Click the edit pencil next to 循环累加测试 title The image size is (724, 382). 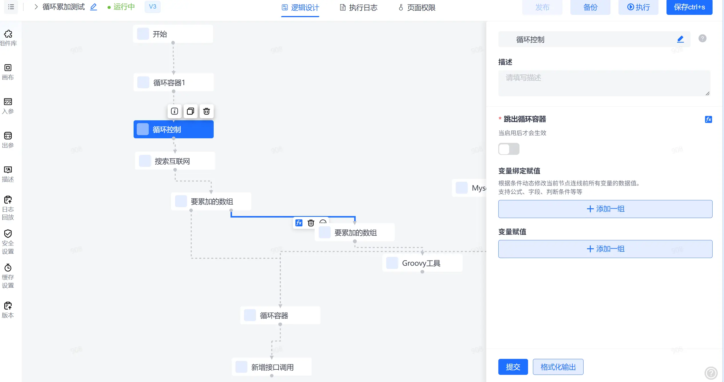pos(94,7)
